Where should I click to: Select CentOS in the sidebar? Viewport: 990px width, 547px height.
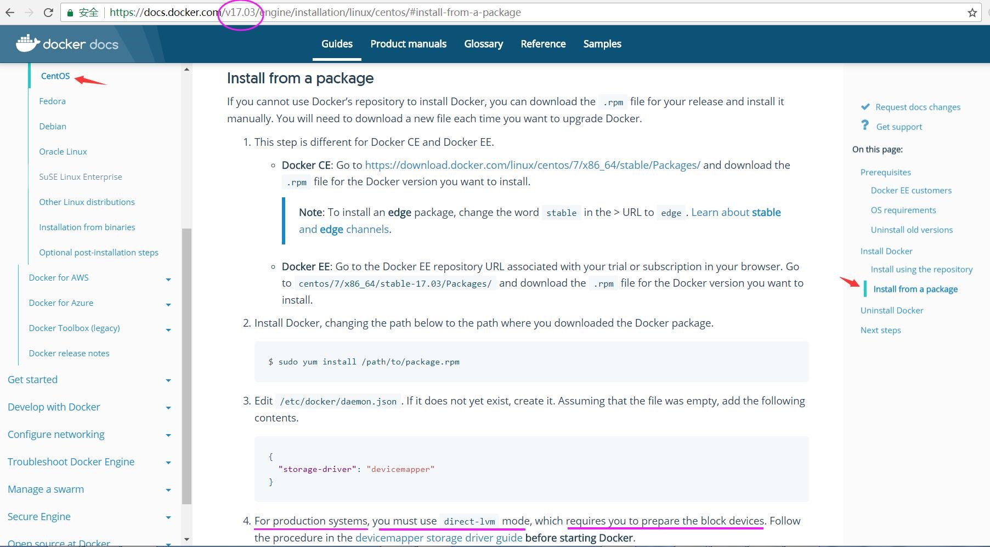pyautogui.click(x=55, y=76)
